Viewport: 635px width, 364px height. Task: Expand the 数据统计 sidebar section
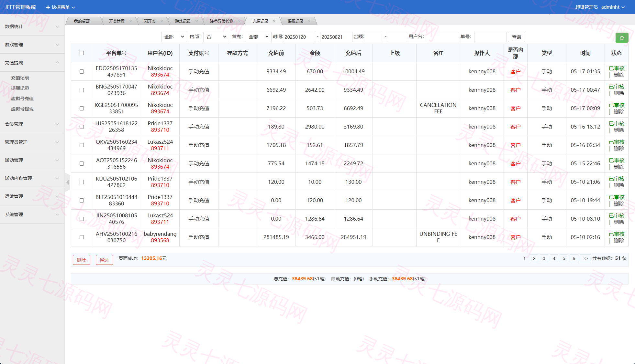(x=32, y=26)
